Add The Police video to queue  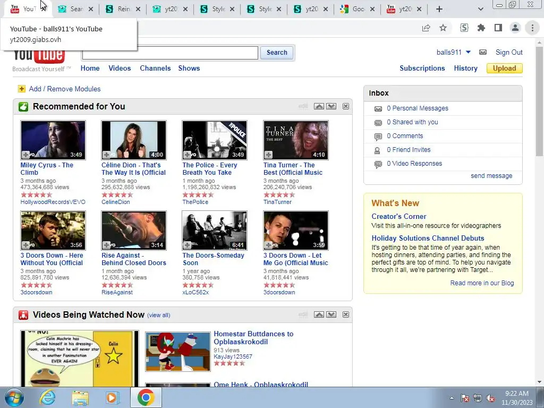pyautogui.click(x=188, y=155)
